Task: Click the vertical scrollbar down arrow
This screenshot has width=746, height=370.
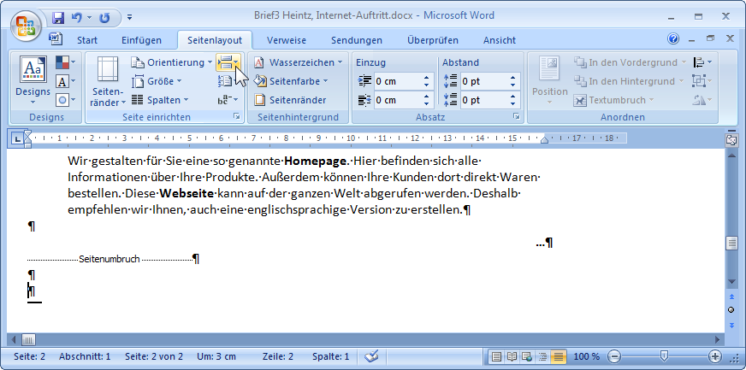Action: [731, 283]
